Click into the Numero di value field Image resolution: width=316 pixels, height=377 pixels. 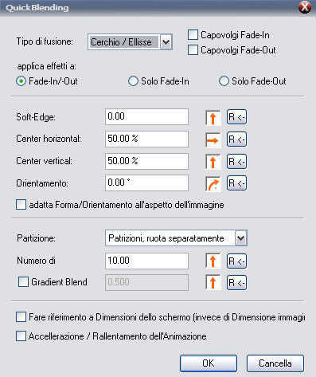tap(146, 261)
